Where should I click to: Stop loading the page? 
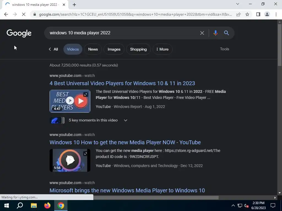(24, 14)
